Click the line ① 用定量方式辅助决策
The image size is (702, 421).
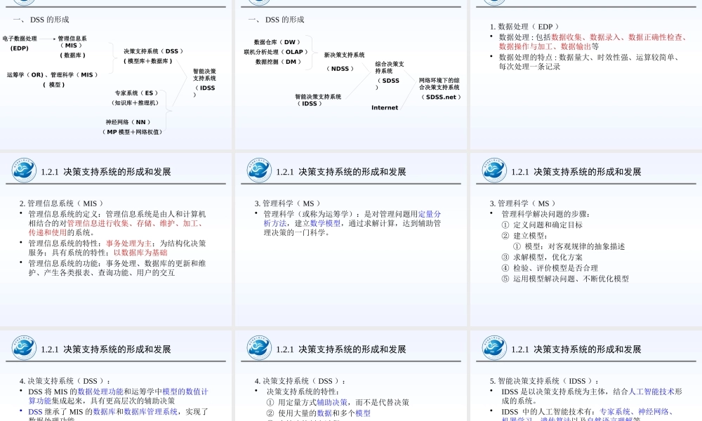coord(338,402)
